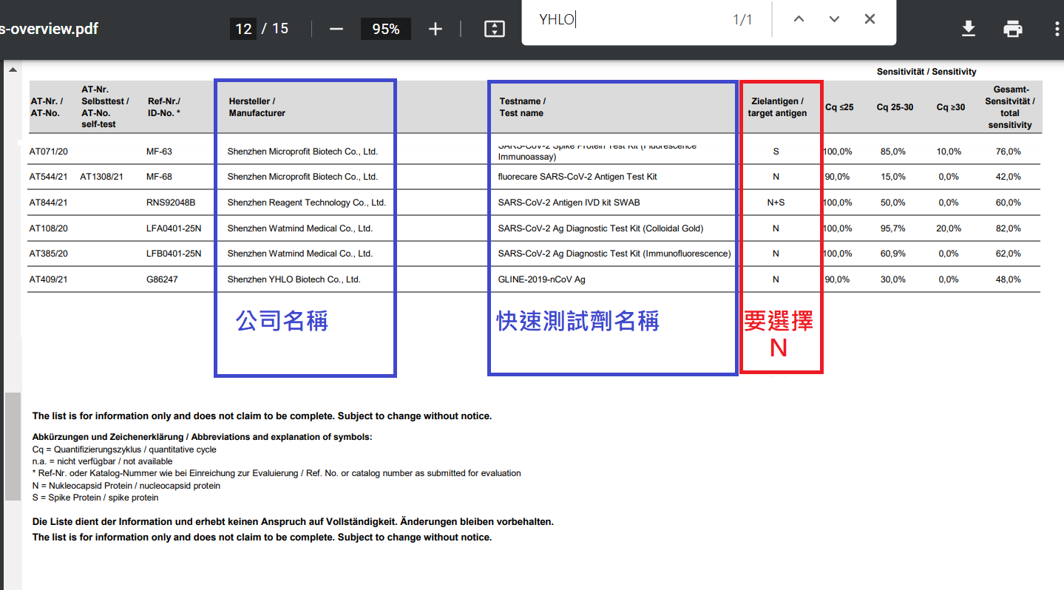Click the 'G86247' reference number

pyautogui.click(x=162, y=279)
